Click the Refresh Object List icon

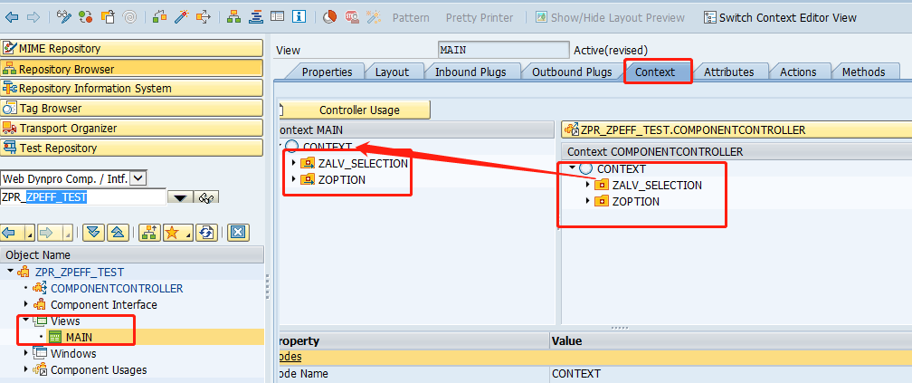tap(206, 233)
